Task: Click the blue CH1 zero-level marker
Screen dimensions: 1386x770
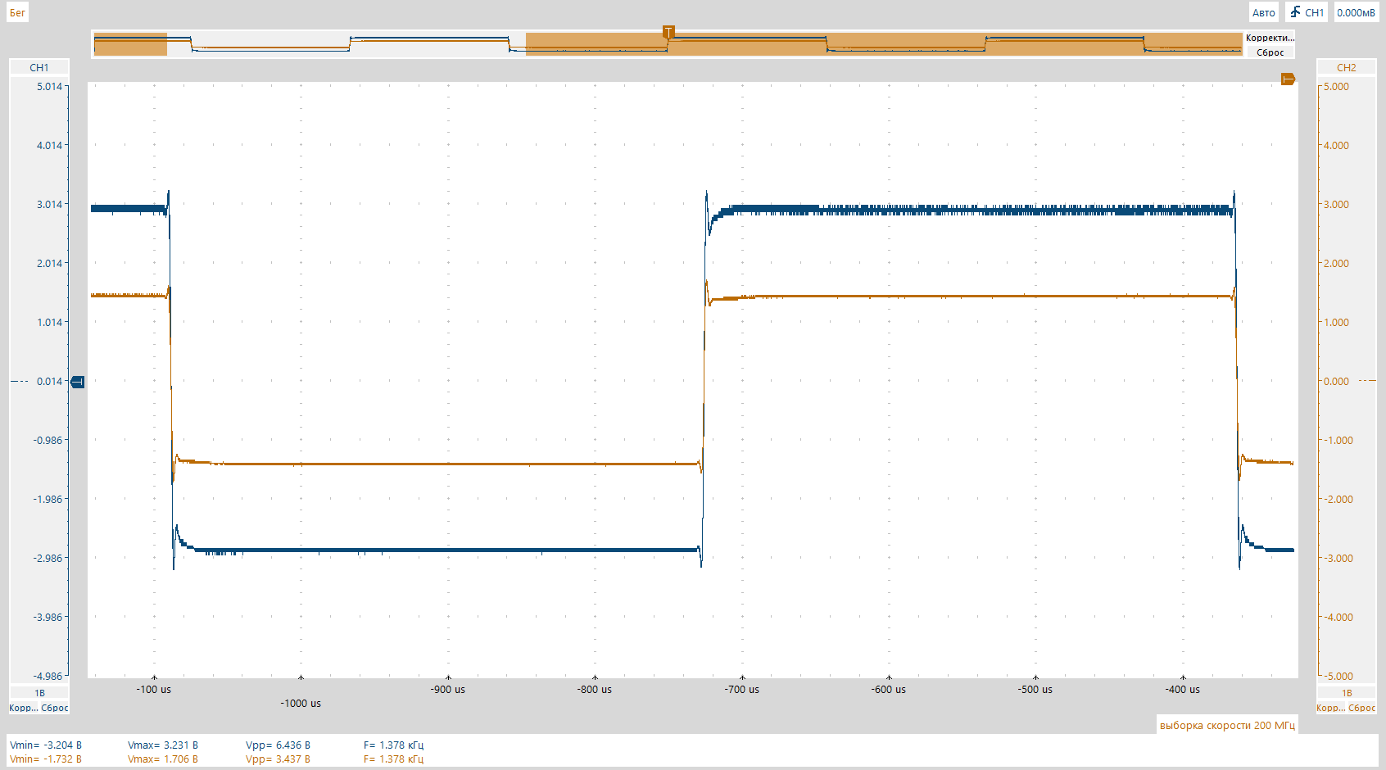Action: tap(78, 382)
